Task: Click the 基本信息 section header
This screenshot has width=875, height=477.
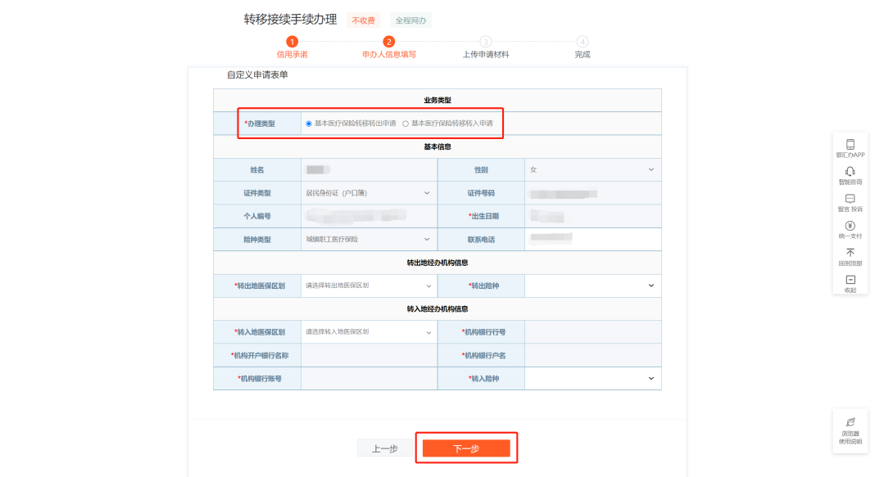Action: (437, 147)
